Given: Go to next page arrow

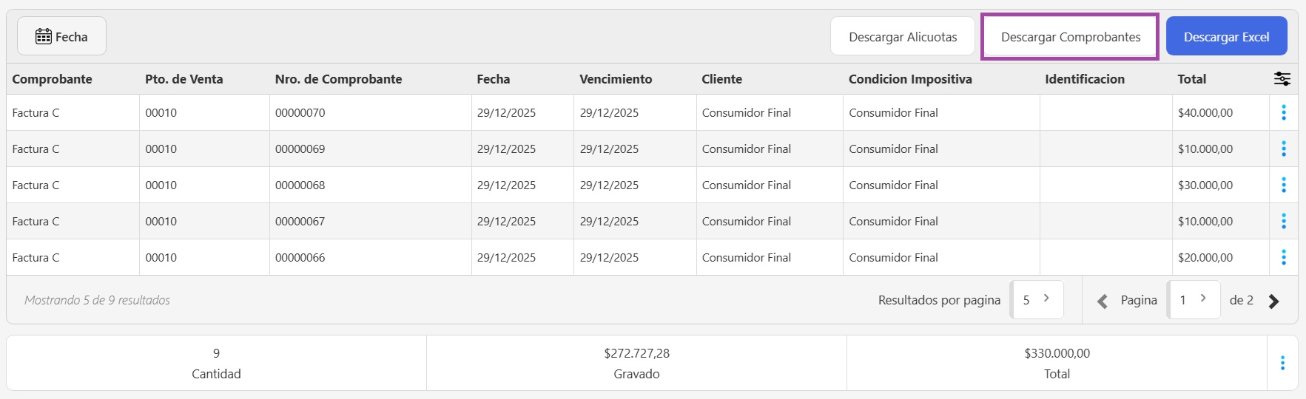Looking at the screenshot, I should [x=1273, y=301].
